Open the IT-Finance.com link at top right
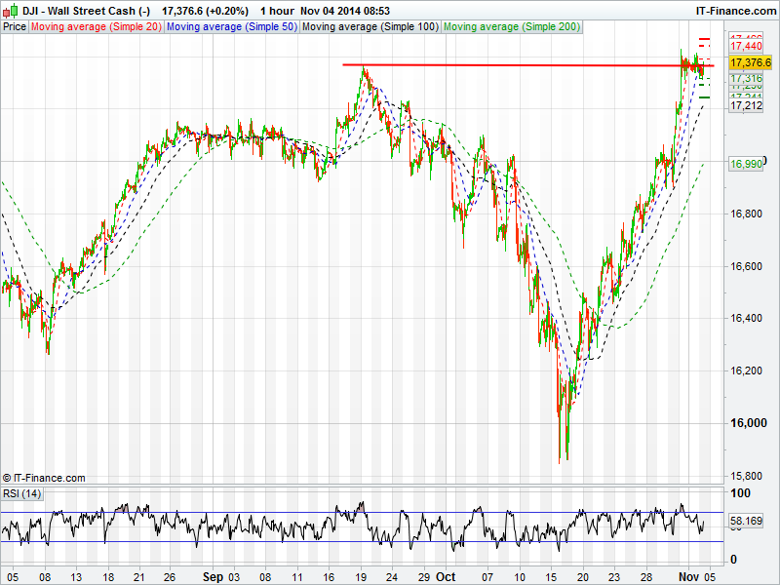 pyautogui.click(x=735, y=11)
